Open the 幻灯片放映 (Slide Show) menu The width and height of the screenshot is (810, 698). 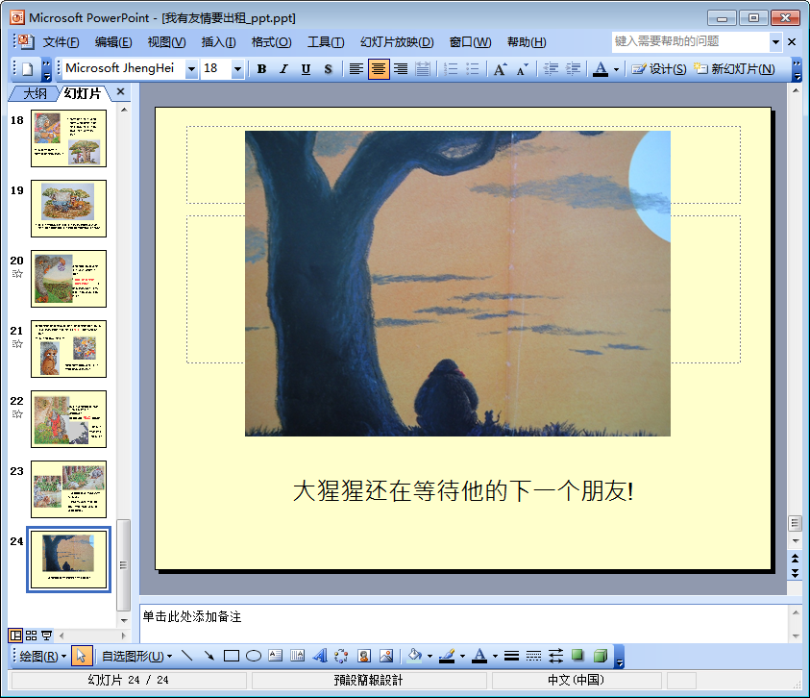[x=397, y=42]
